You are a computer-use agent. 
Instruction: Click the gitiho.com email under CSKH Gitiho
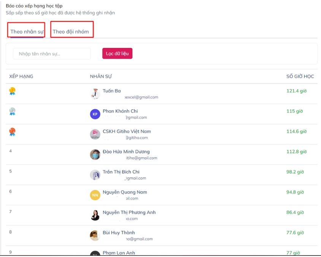(137, 138)
